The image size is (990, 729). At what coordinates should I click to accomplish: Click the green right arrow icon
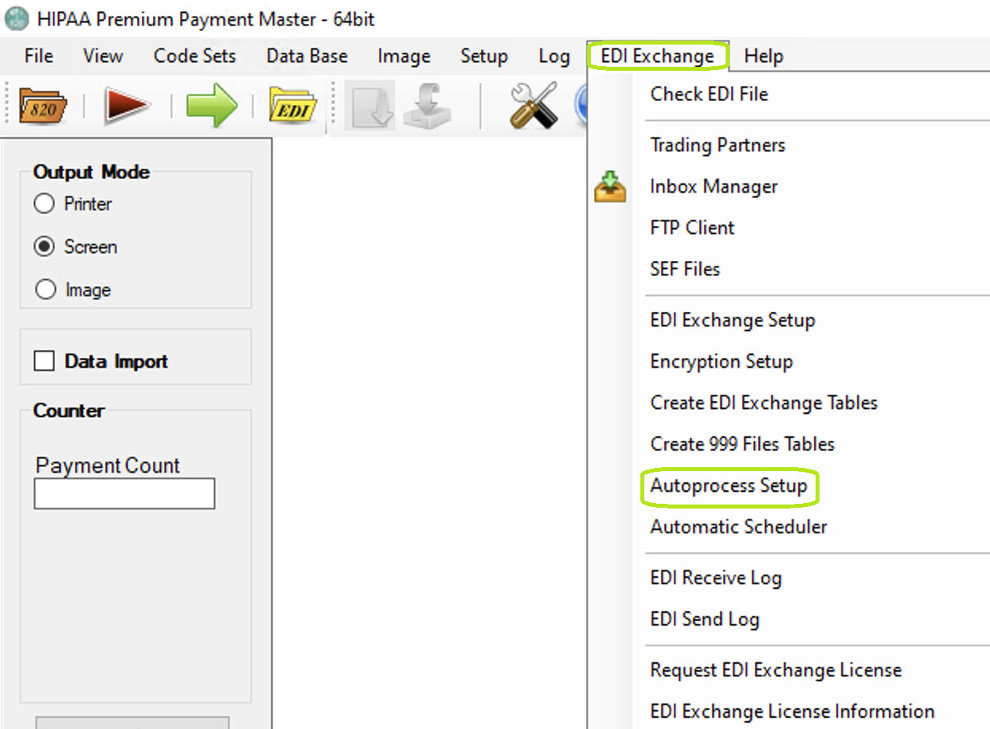click(212, 105)
